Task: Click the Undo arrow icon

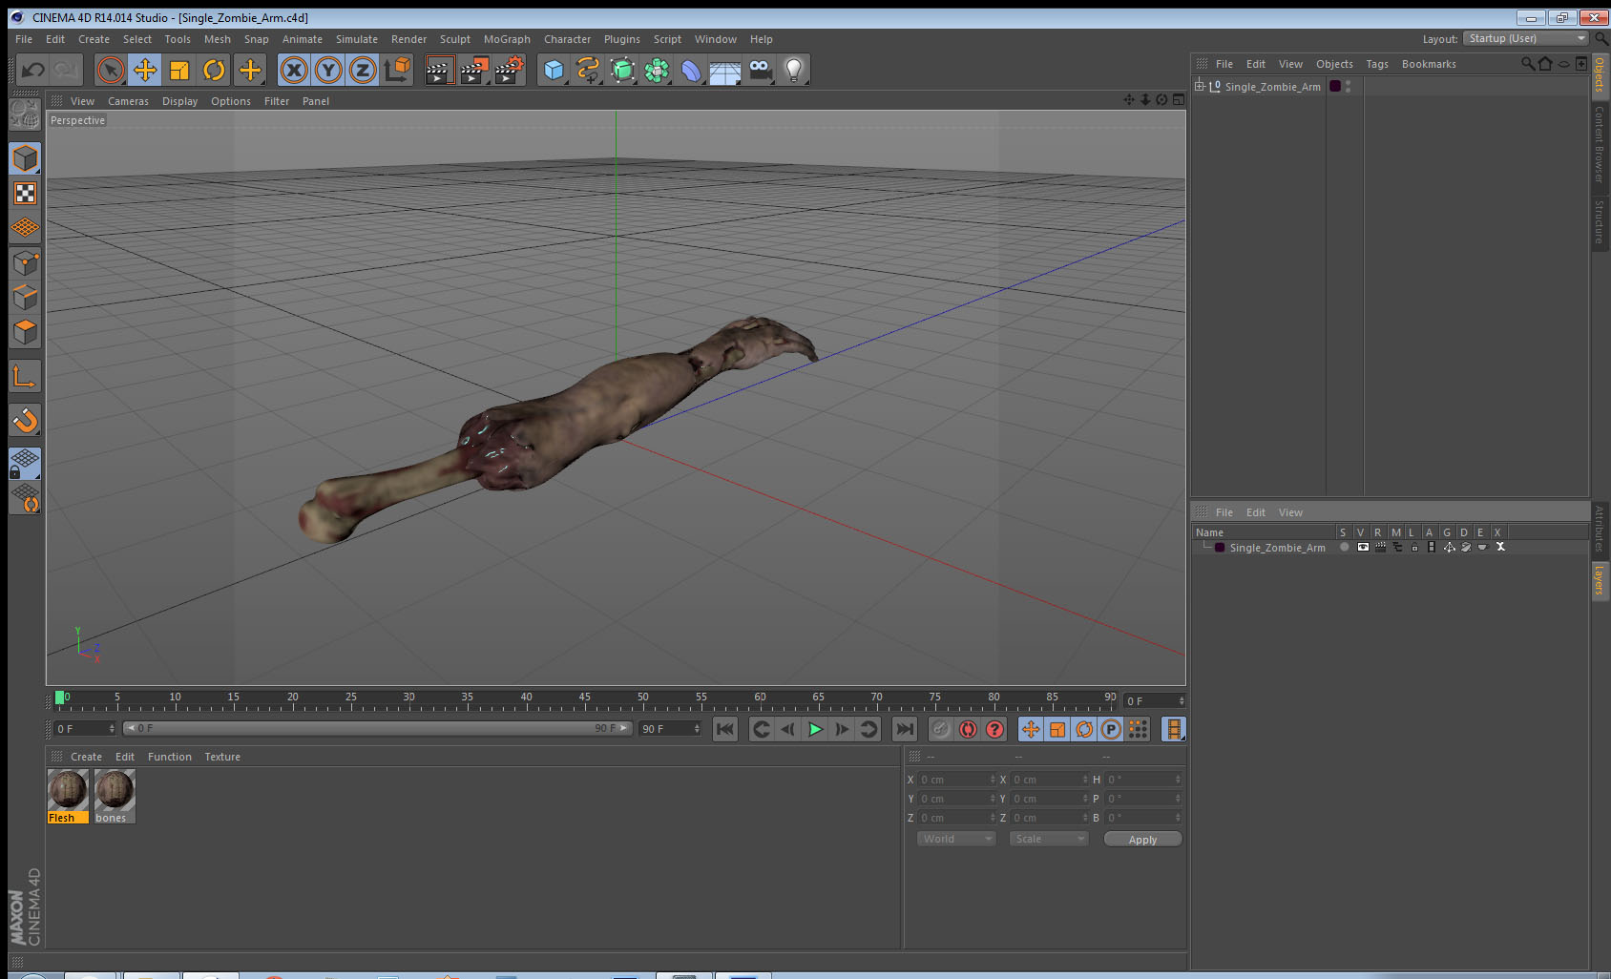Action: click(x=33, y=70)
